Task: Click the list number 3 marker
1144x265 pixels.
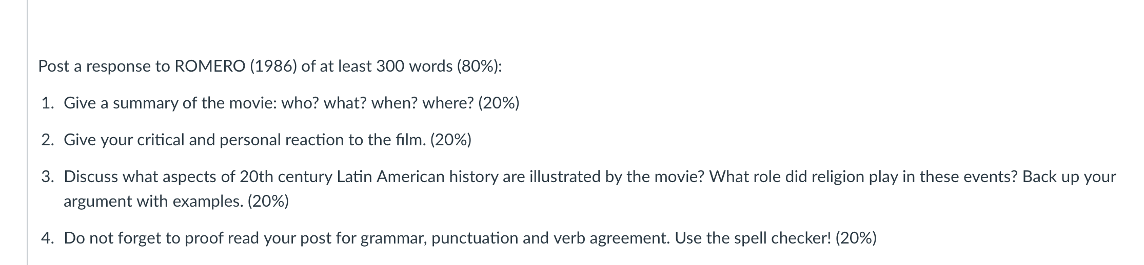Action: (48, 177)
